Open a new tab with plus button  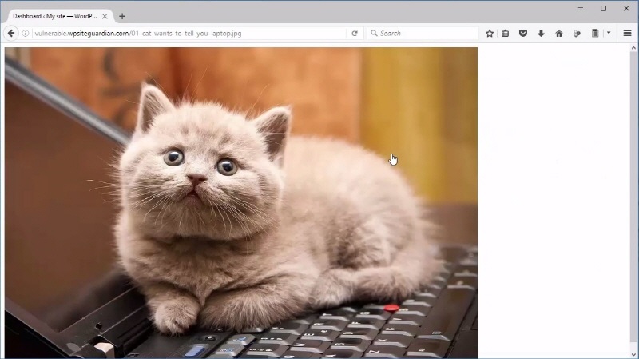tap(122, 16)
